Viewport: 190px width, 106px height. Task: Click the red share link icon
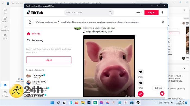(141, 94)
